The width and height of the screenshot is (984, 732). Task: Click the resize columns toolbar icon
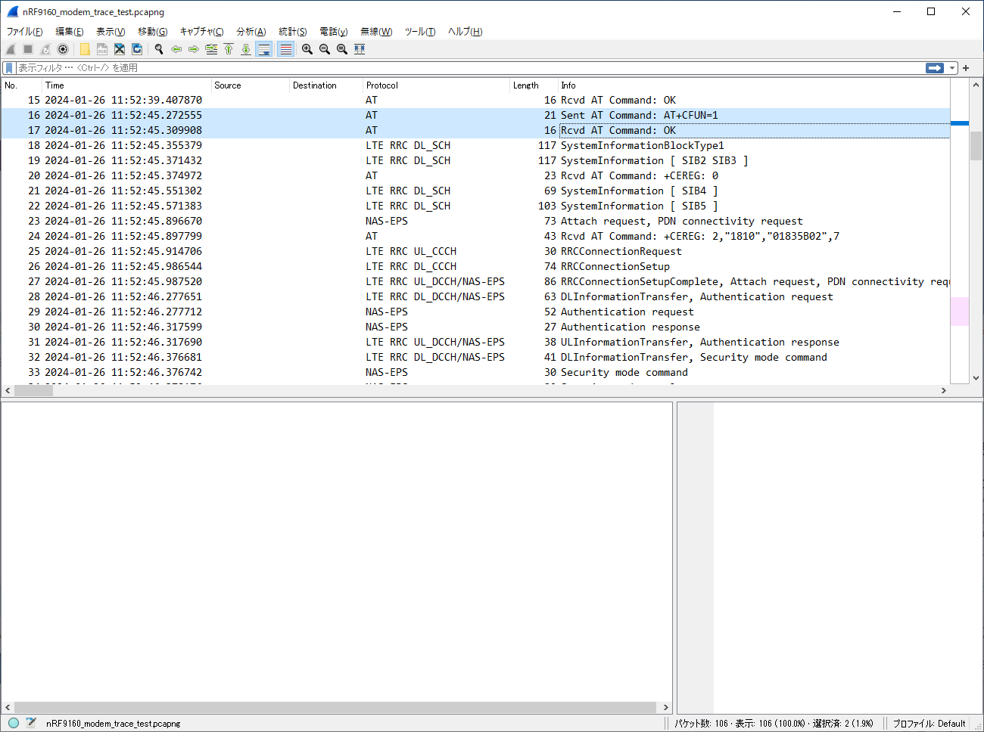pos(360,49)
